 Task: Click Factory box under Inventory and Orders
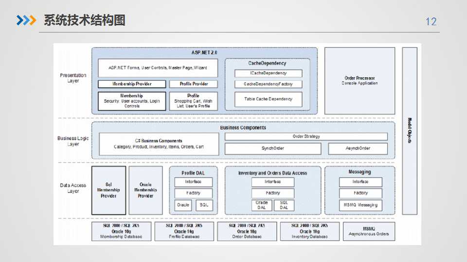(x=273, y=193)
